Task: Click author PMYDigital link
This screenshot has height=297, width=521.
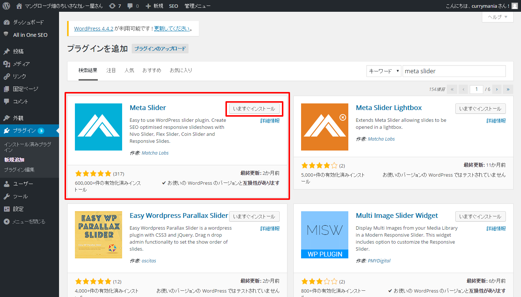Action: tap(379, 261)
